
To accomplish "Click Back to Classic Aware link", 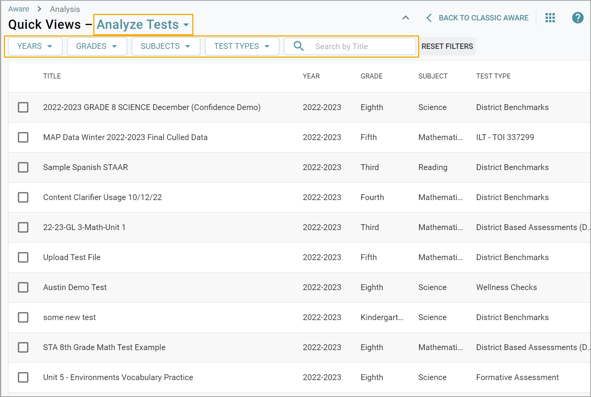I will [483, 18].
